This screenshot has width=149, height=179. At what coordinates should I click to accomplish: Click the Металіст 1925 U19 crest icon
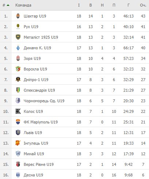point(18,37)
